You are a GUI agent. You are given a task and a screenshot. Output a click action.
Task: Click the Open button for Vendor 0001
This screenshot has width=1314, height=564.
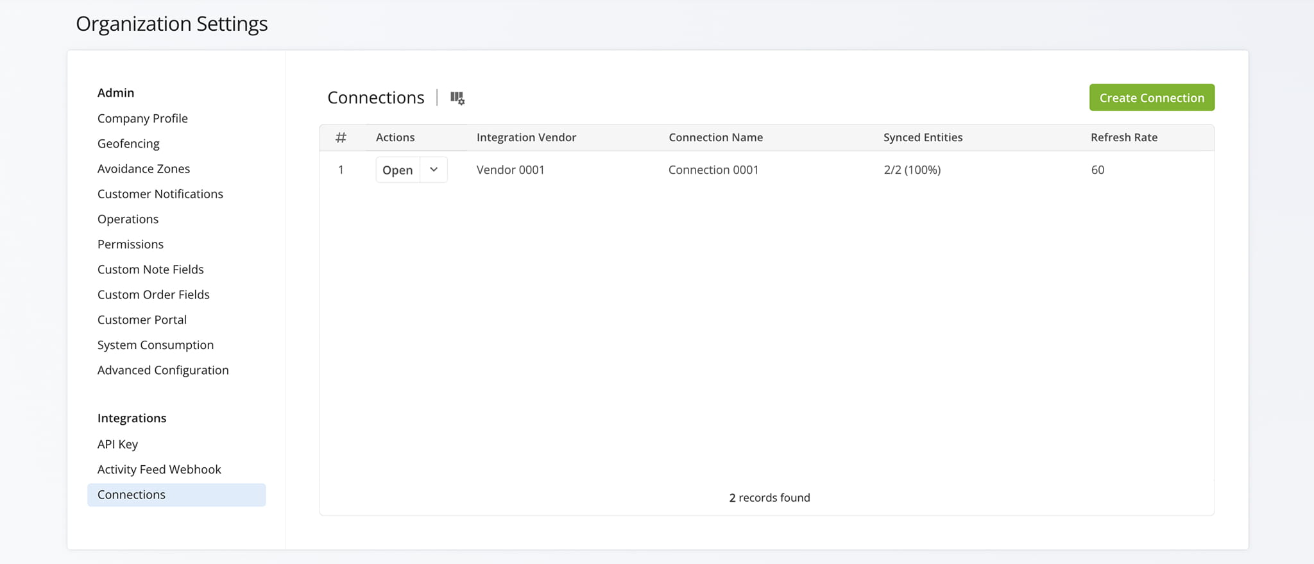397,170
